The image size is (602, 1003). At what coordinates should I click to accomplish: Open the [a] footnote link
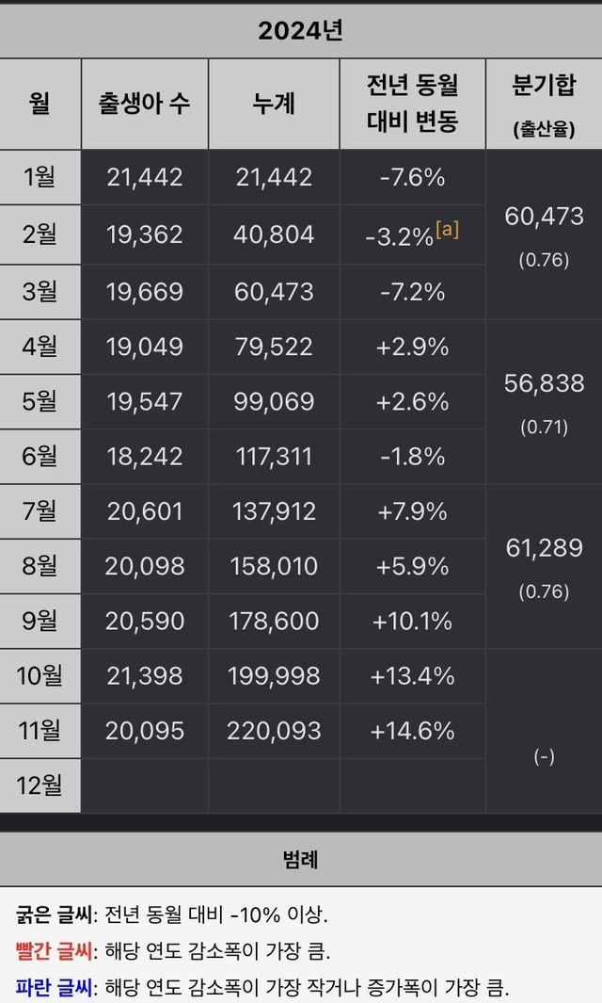(x=447, y=229)
